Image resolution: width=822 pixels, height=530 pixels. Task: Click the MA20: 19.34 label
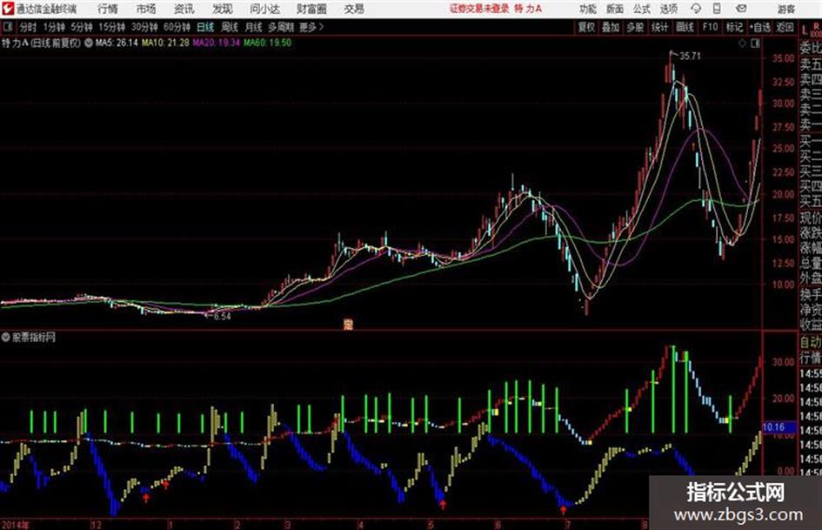pos(216,43)
